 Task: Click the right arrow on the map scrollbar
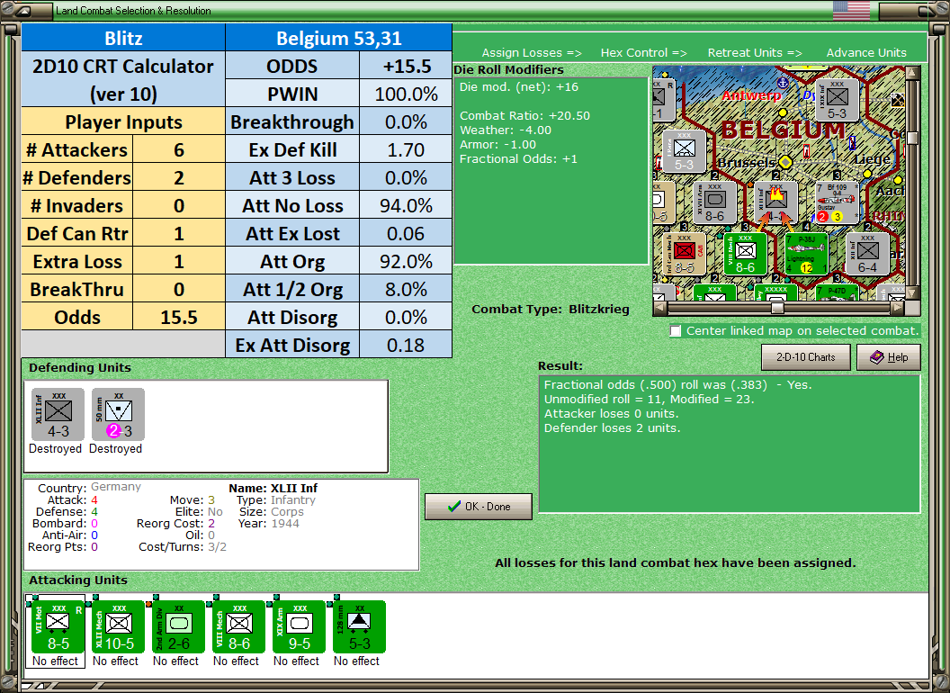coord(897,308)
